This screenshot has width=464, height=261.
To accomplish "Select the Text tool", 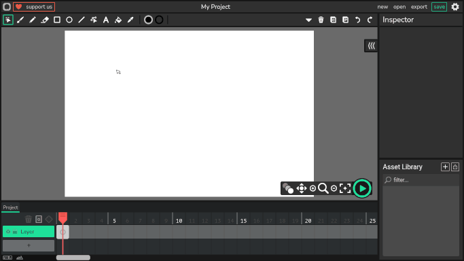I will tap(106, 20).
